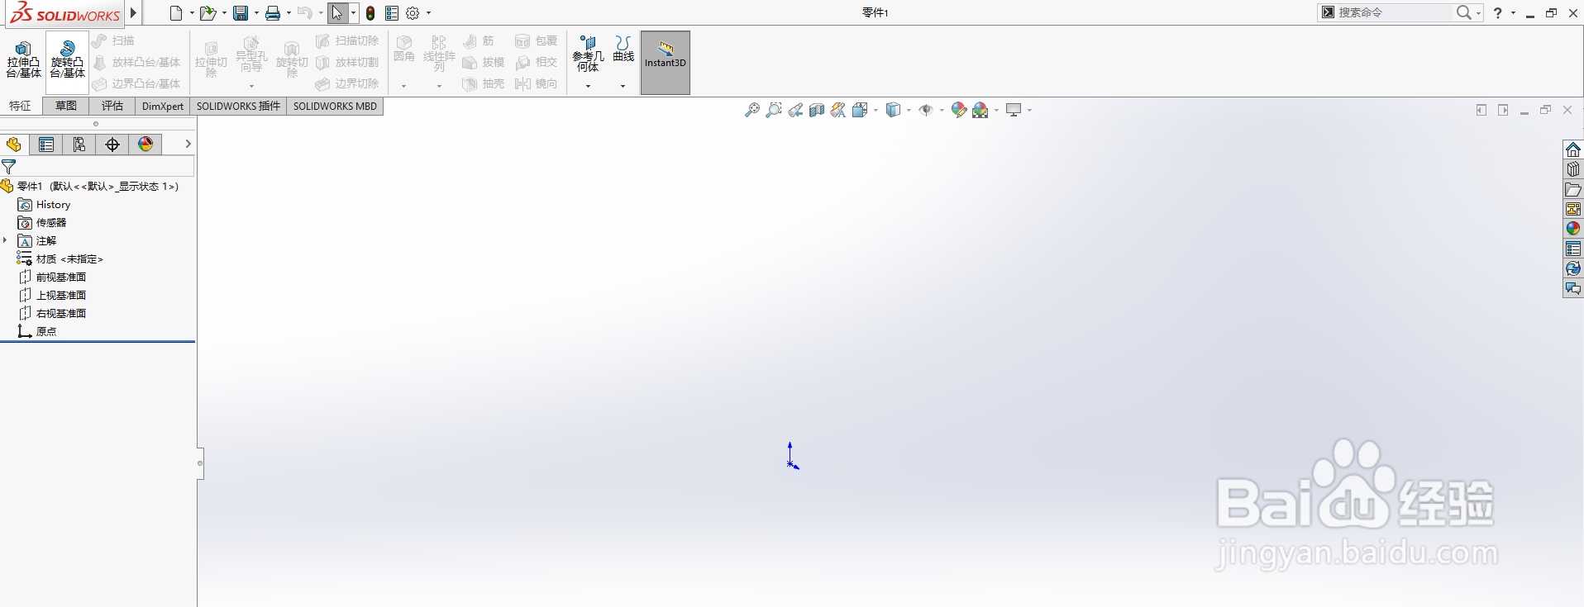Click Zoom to Fit magnifier icon
1584x607 pixels.
pos(752,110)
